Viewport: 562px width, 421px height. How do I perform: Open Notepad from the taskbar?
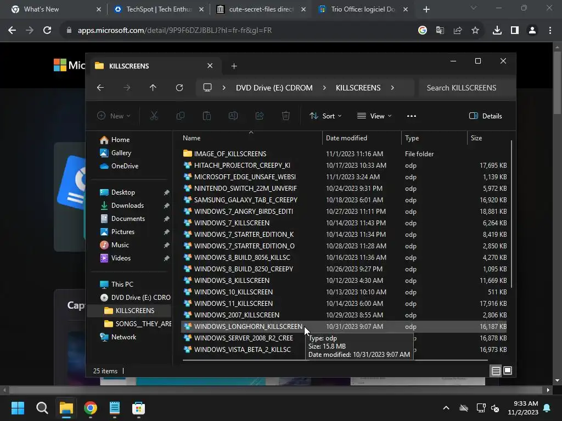click(x=114, y=408)
